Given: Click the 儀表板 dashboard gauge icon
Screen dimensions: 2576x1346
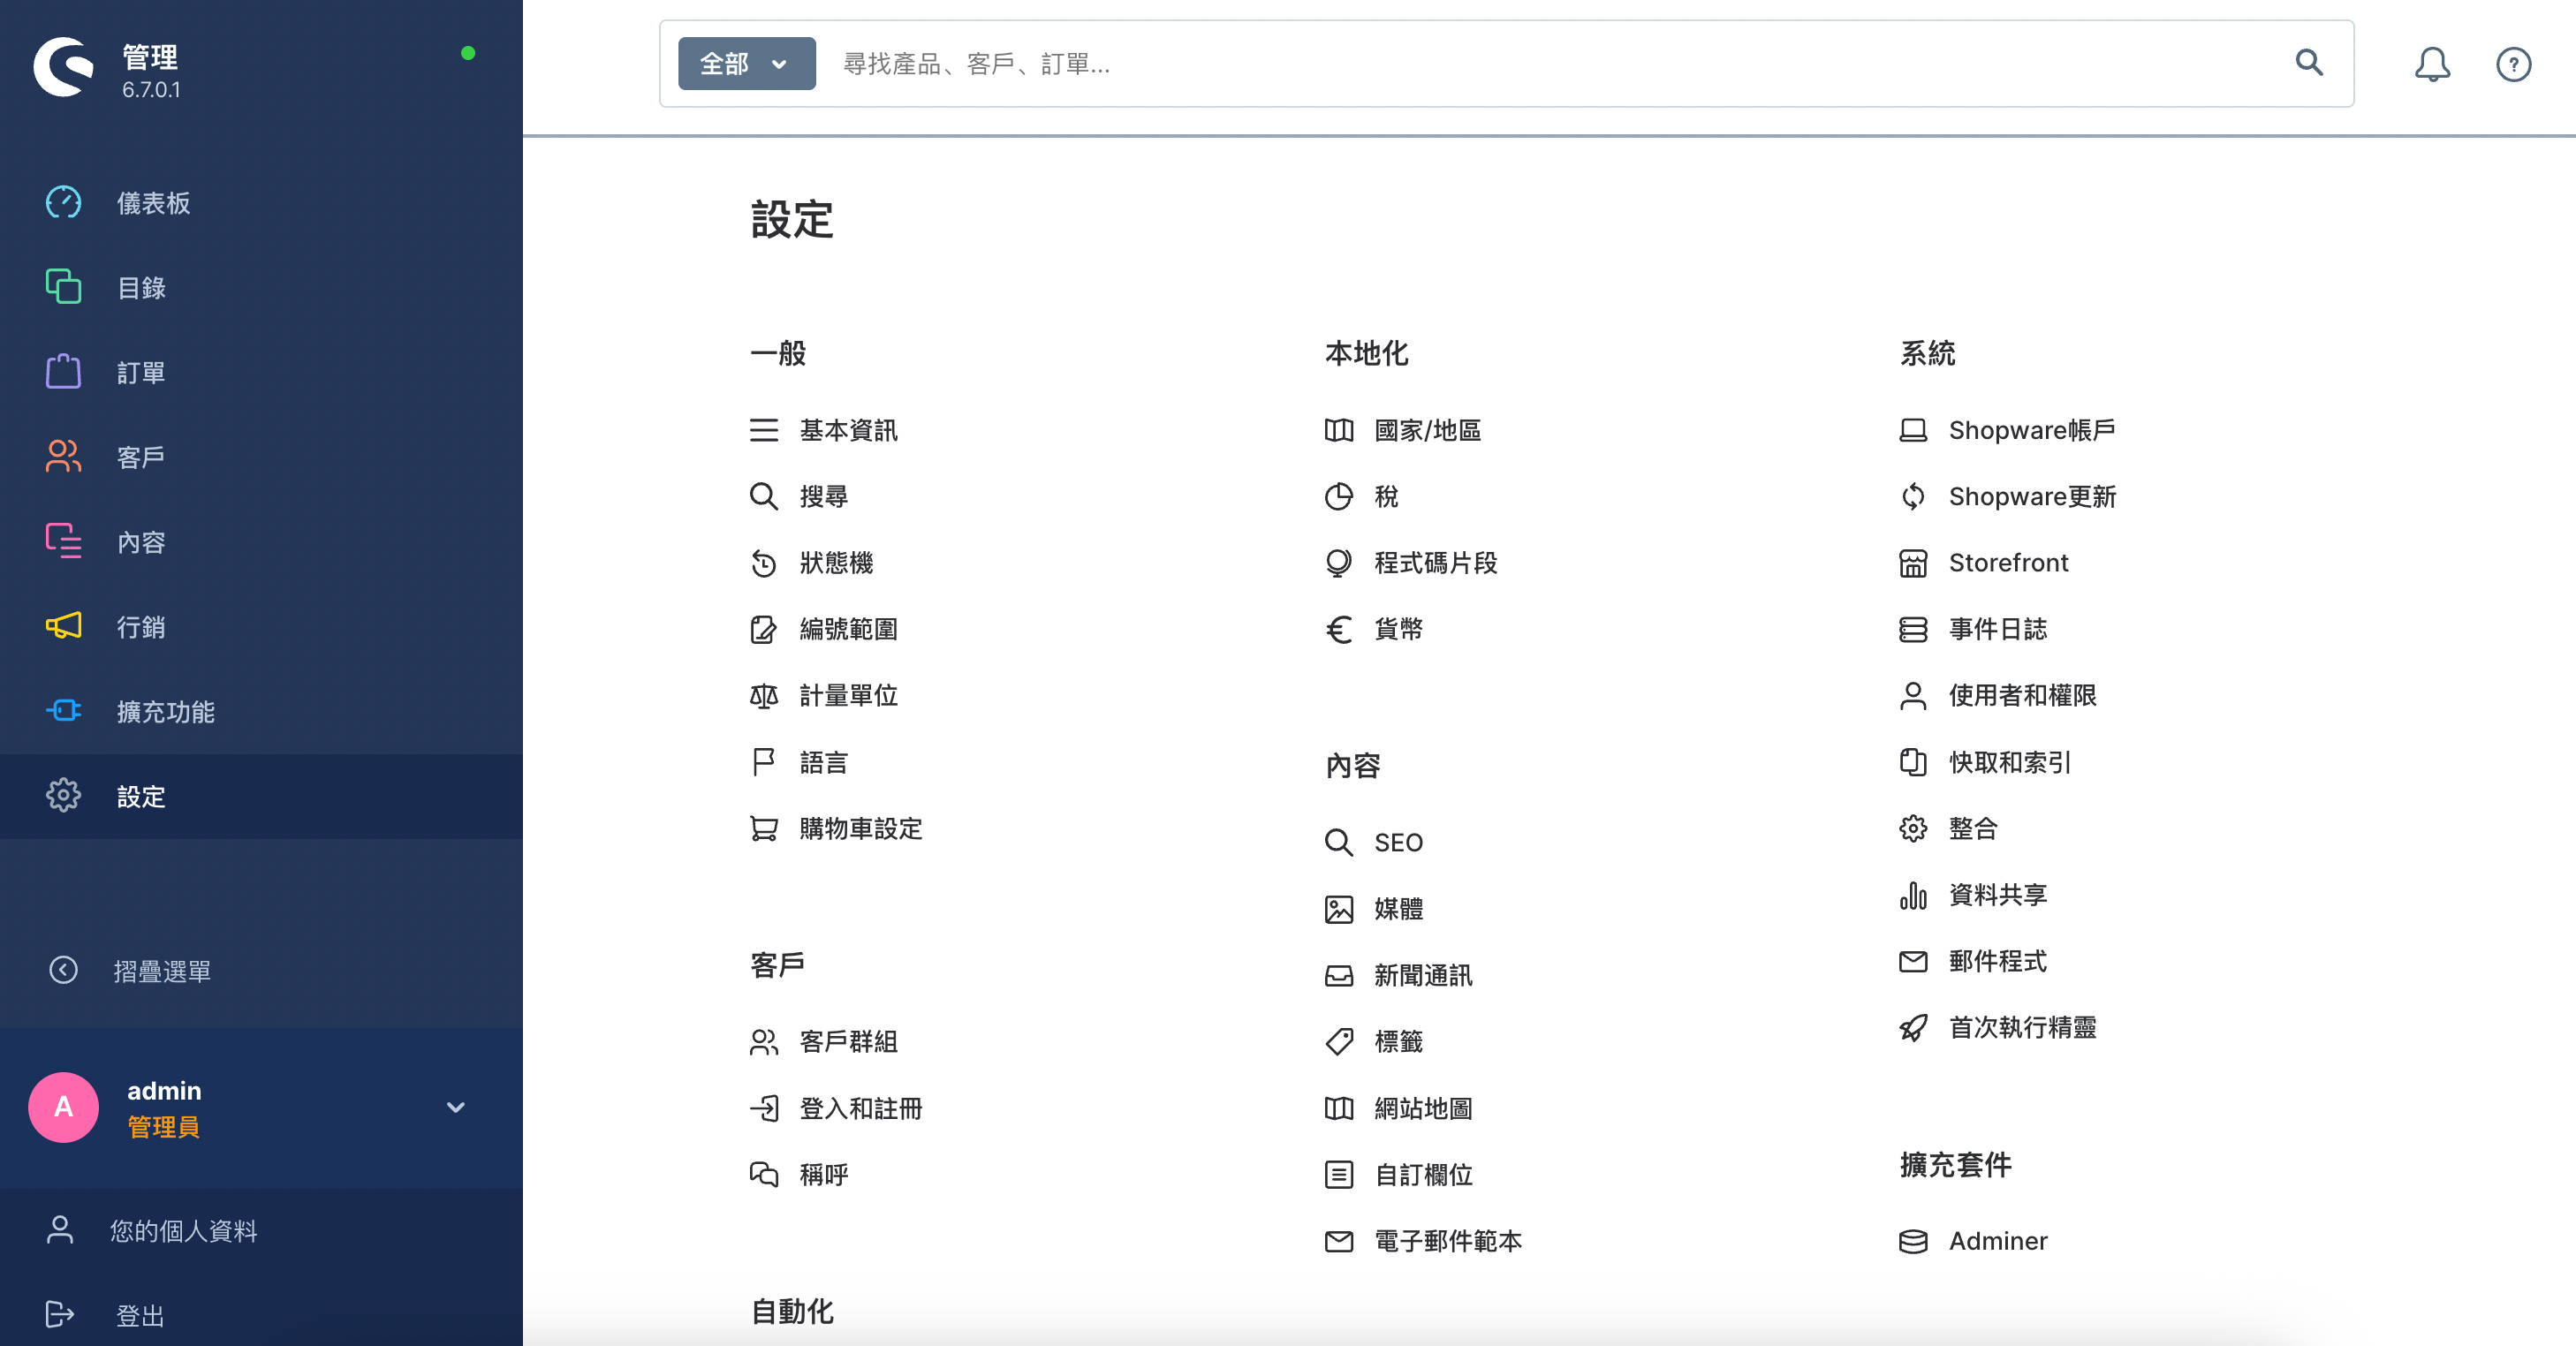Looking at the screenshot, I should (x=63, y=203).
